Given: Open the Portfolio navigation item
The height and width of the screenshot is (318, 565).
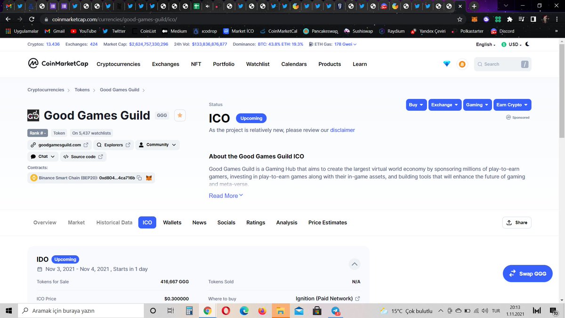Looking at the screenshot, I should 224,64.
